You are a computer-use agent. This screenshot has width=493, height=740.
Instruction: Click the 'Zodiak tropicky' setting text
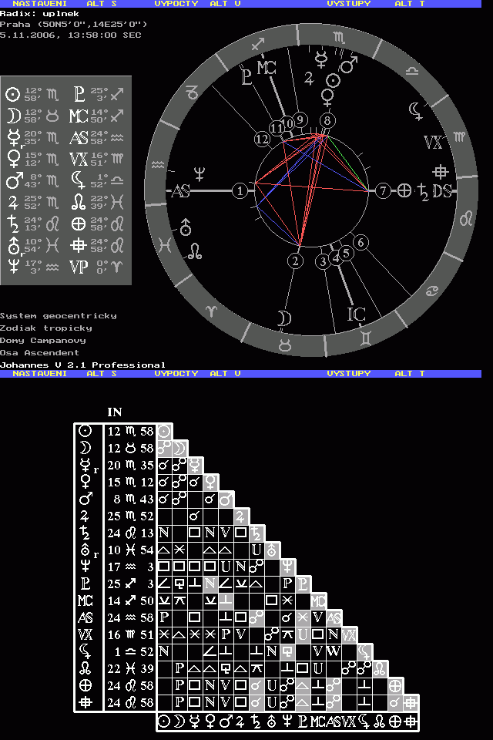tap(45, 328)
